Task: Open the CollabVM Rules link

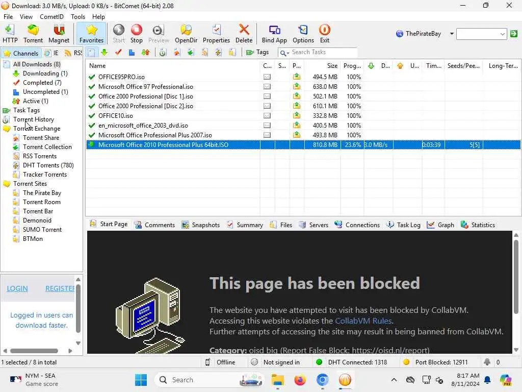Action: (363, 321)
